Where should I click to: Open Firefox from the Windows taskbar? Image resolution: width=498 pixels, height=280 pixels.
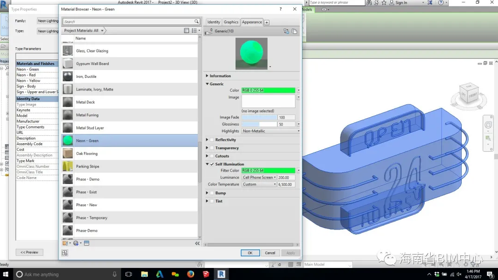click(190, 274)
